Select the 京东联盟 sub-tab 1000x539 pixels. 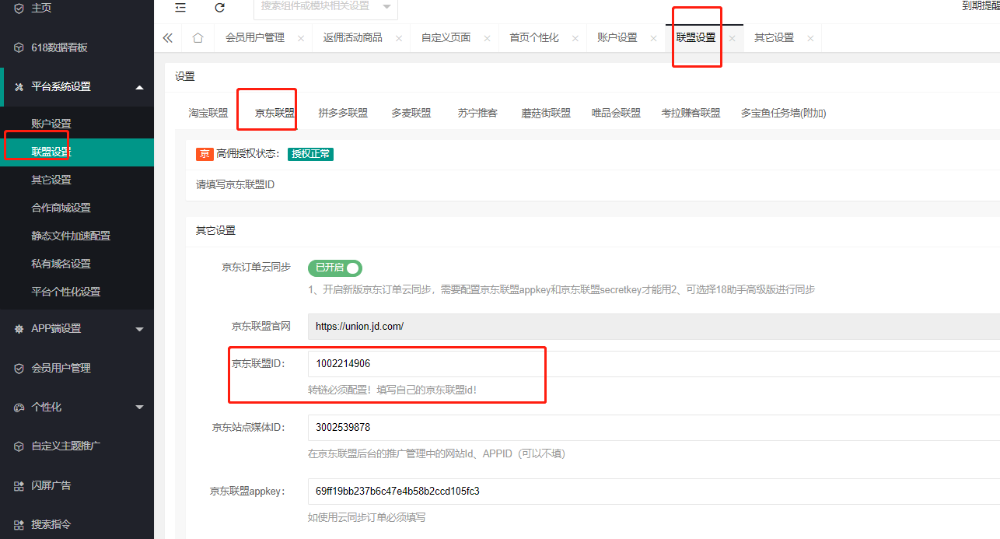pos(275,113)
